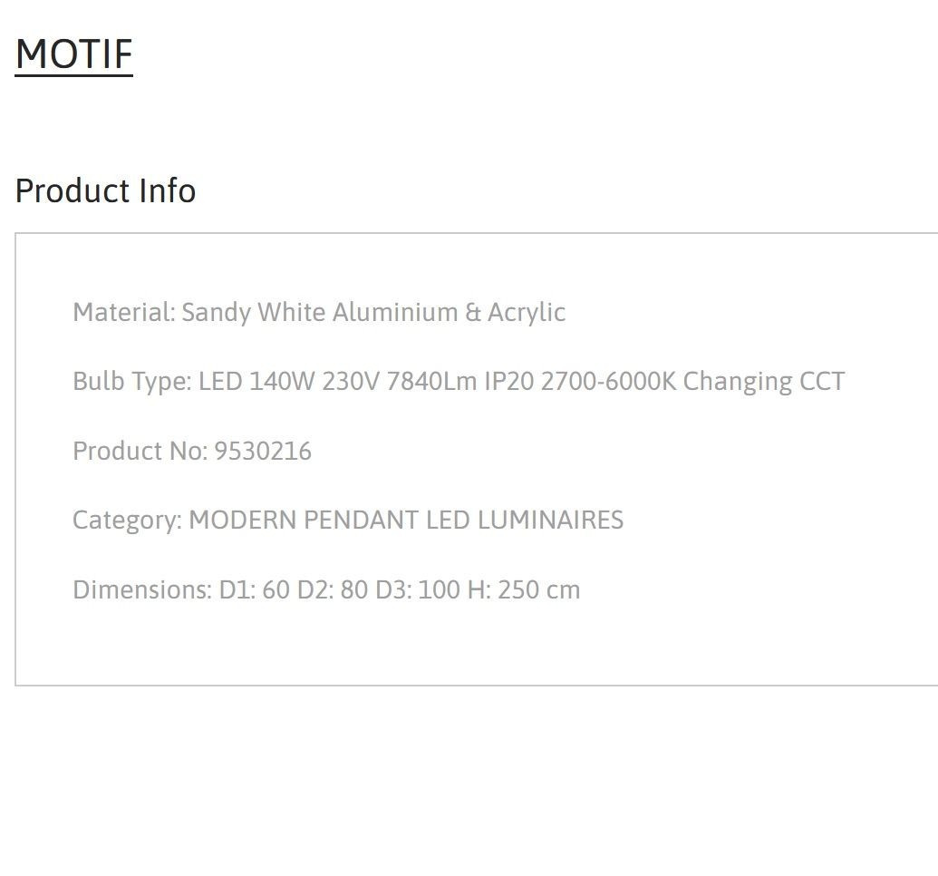
Task: Click the Dimensions D1: 60 D2: 80 line
Action: [x=326, y=589]
